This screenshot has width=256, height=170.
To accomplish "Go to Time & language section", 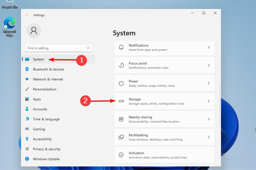I will point(46,119).
